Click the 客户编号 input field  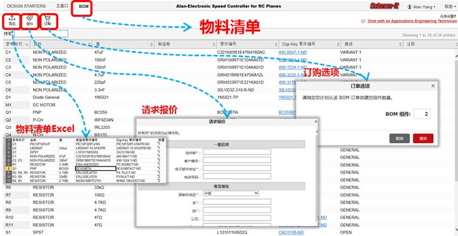pyautogui.click(x=237, y=160)
